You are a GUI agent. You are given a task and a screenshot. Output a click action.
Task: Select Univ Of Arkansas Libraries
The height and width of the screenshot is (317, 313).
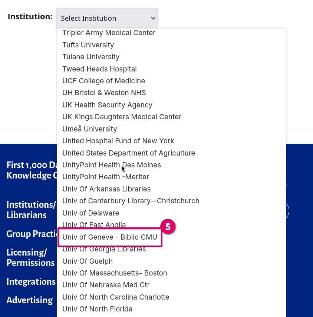(x=106, y=189)
